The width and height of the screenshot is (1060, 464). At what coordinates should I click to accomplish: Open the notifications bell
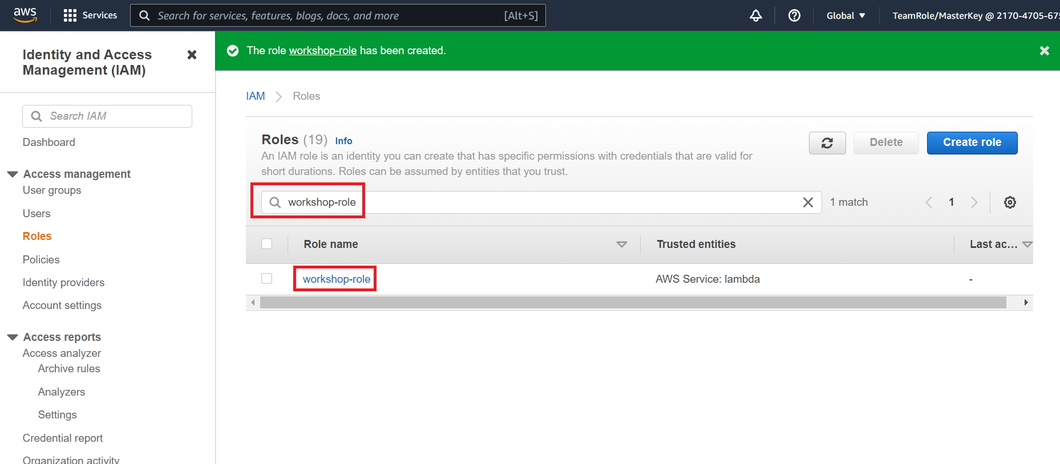click(x=756, y=15)
